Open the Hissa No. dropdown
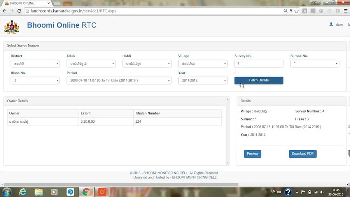Image resolution: width=350 pixels, height=197 pixels. tap(35, 81)
